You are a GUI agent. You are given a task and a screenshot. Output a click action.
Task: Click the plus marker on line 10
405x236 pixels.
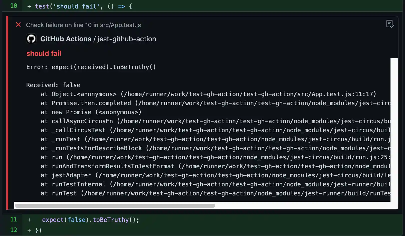pyautogui.click(x=29, y=7)
